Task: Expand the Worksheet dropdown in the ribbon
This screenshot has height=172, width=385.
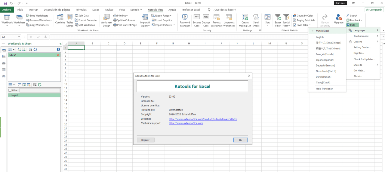Action: [x=19, y=26]
